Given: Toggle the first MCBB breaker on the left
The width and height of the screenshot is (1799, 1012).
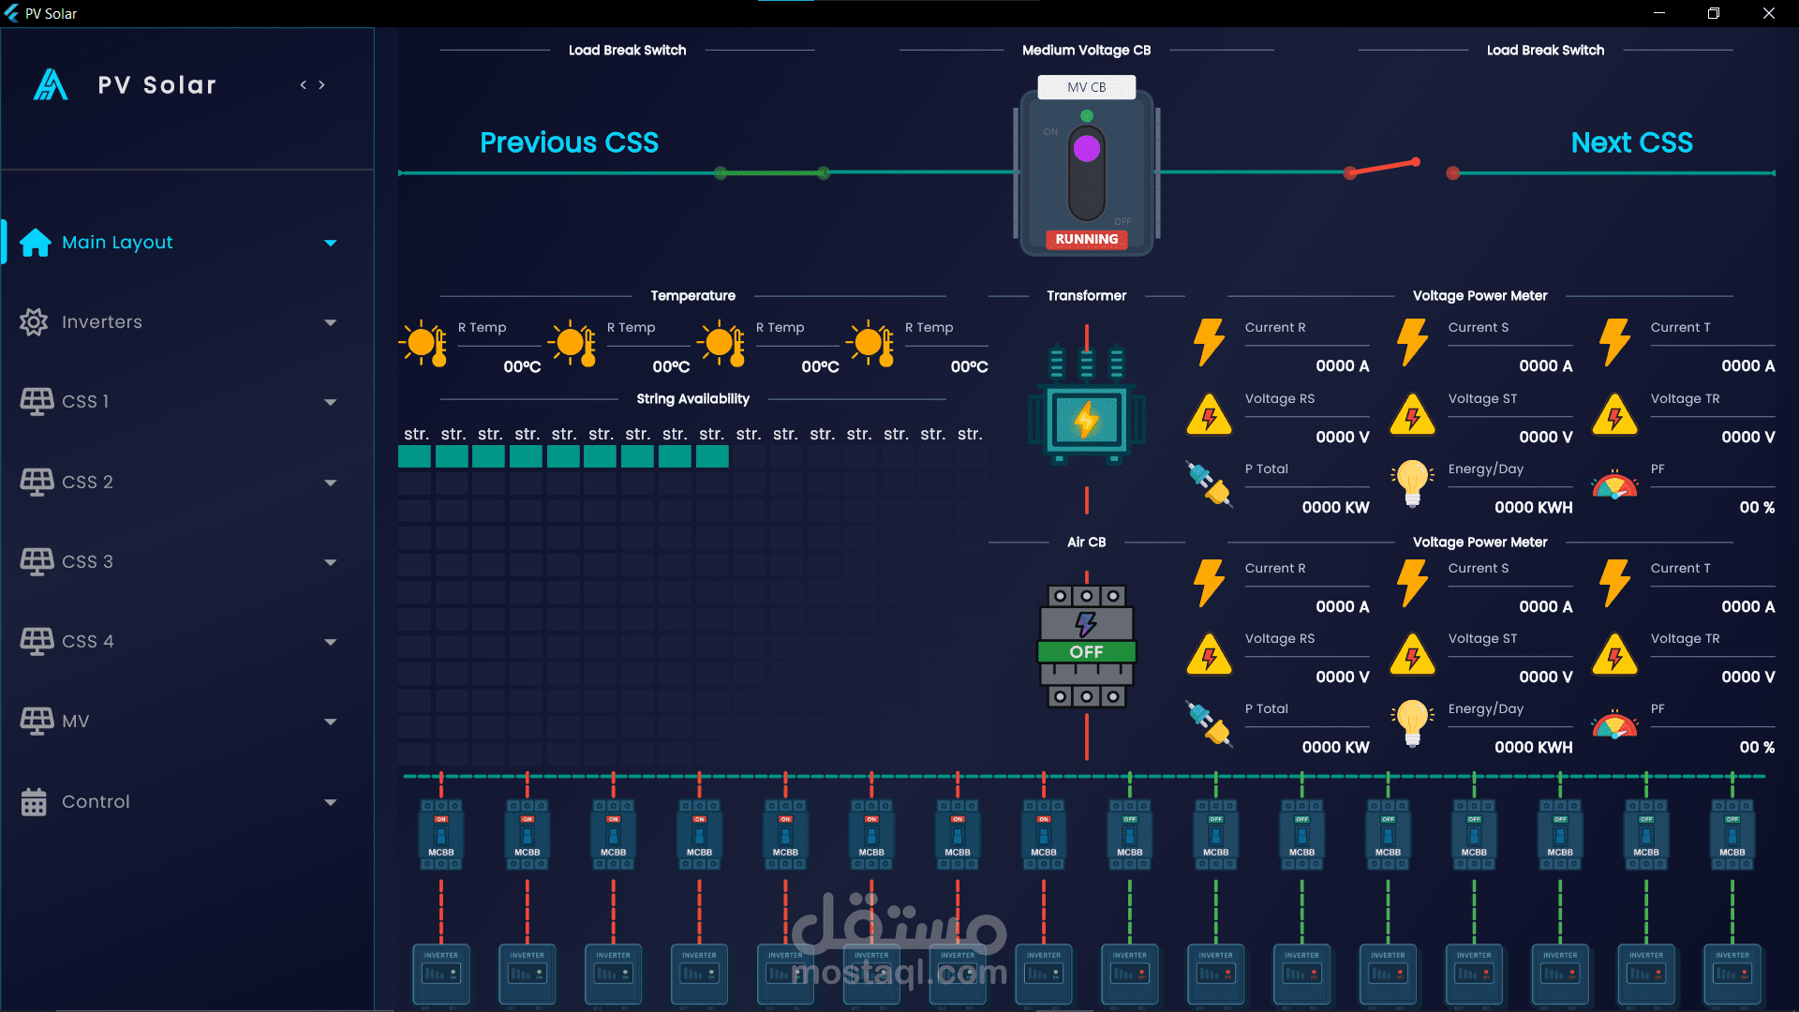Looking at the screenshot, I should 441,834.
